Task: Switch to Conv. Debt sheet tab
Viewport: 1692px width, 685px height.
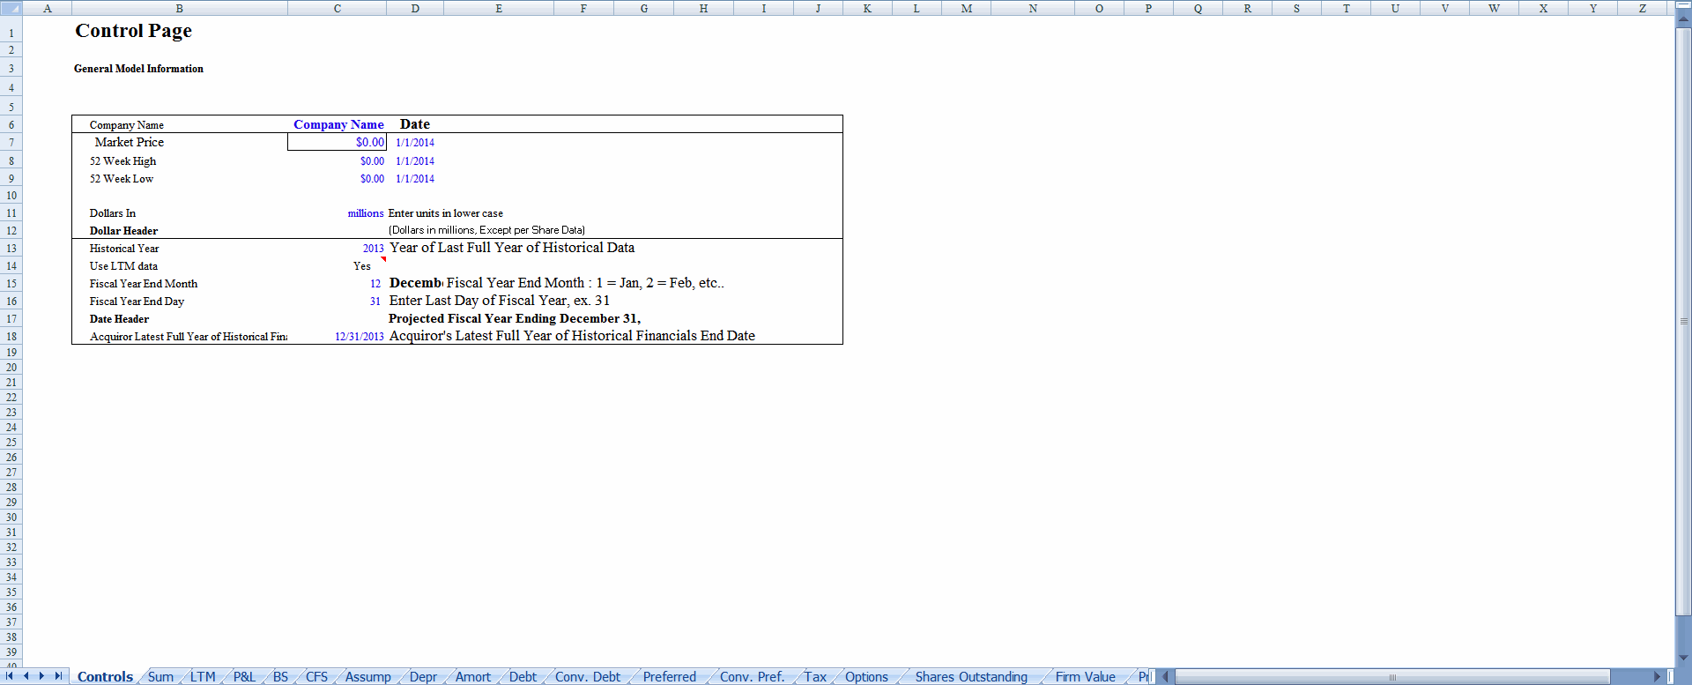Action: [587, 677]
